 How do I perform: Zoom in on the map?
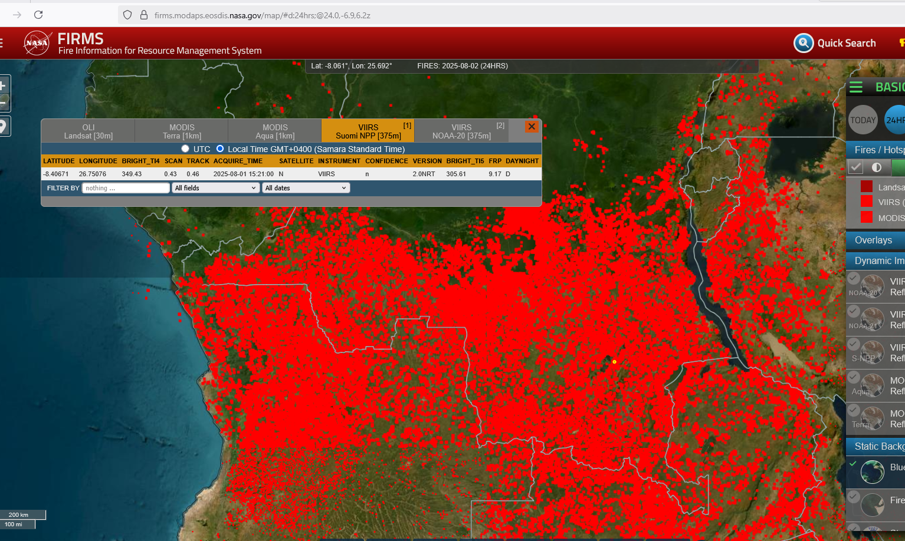tap(4, 85)
